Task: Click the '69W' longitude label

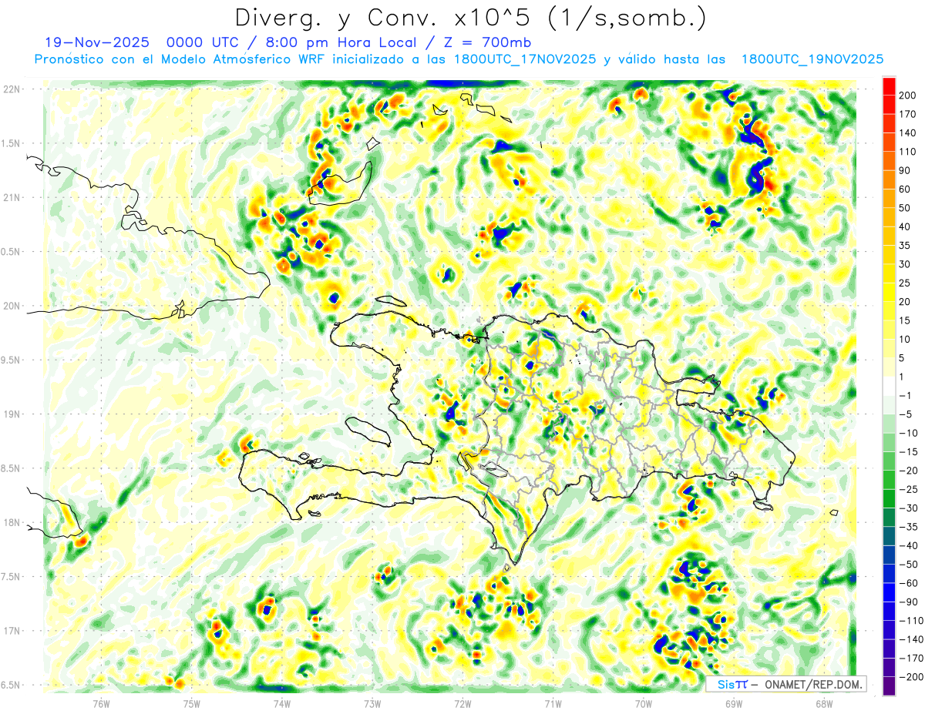Action: tap(733, 702)
